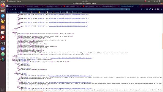Screen dimensions: 163x92
Task: Show Applications grid in the dock
Action: pyautogui.click(x=3, y=89)
